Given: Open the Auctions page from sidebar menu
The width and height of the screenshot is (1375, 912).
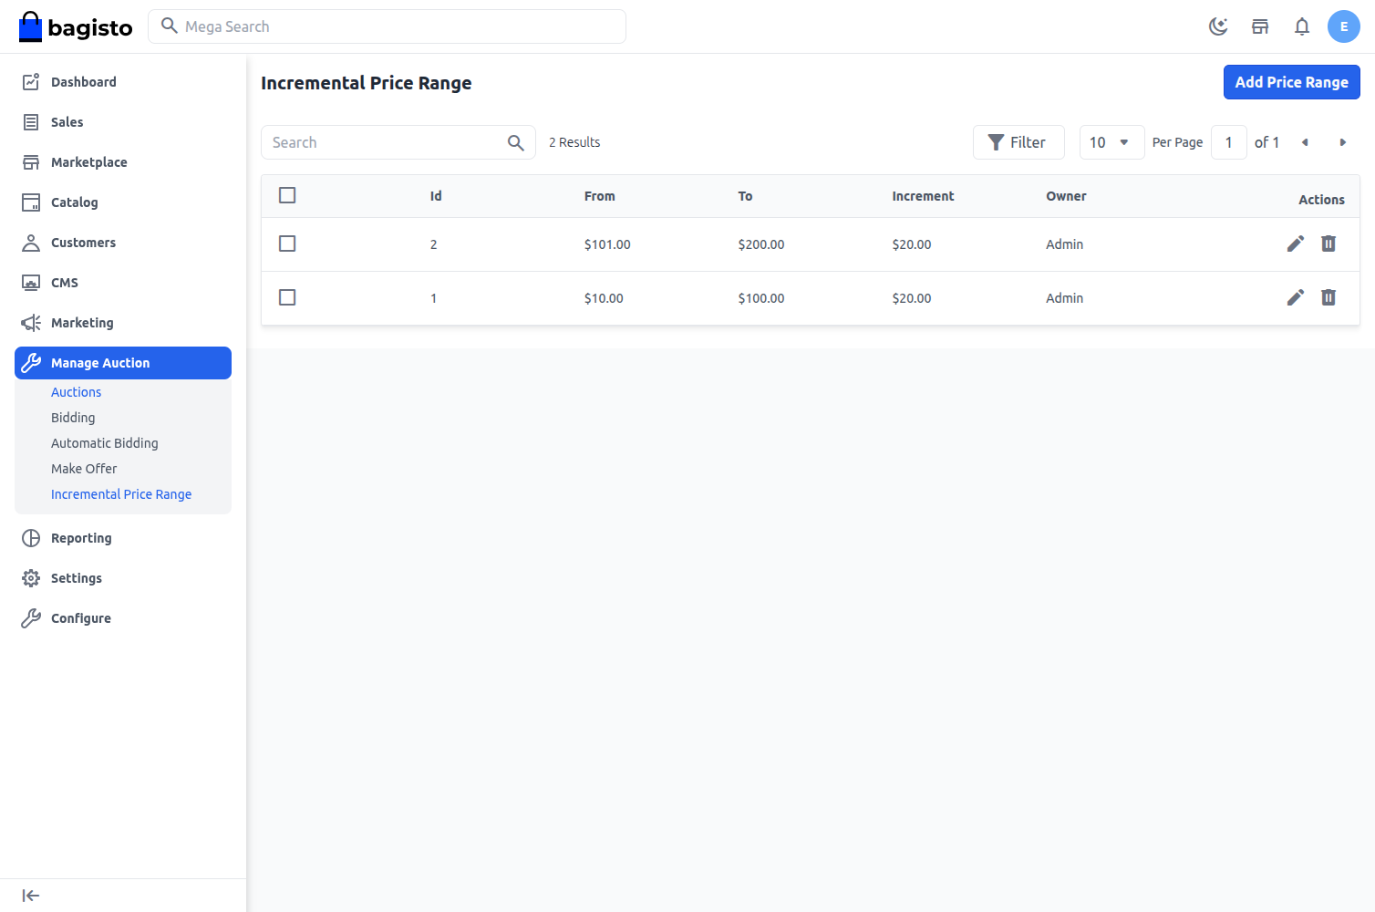Looking at the screenshot, I should (76, 391).
